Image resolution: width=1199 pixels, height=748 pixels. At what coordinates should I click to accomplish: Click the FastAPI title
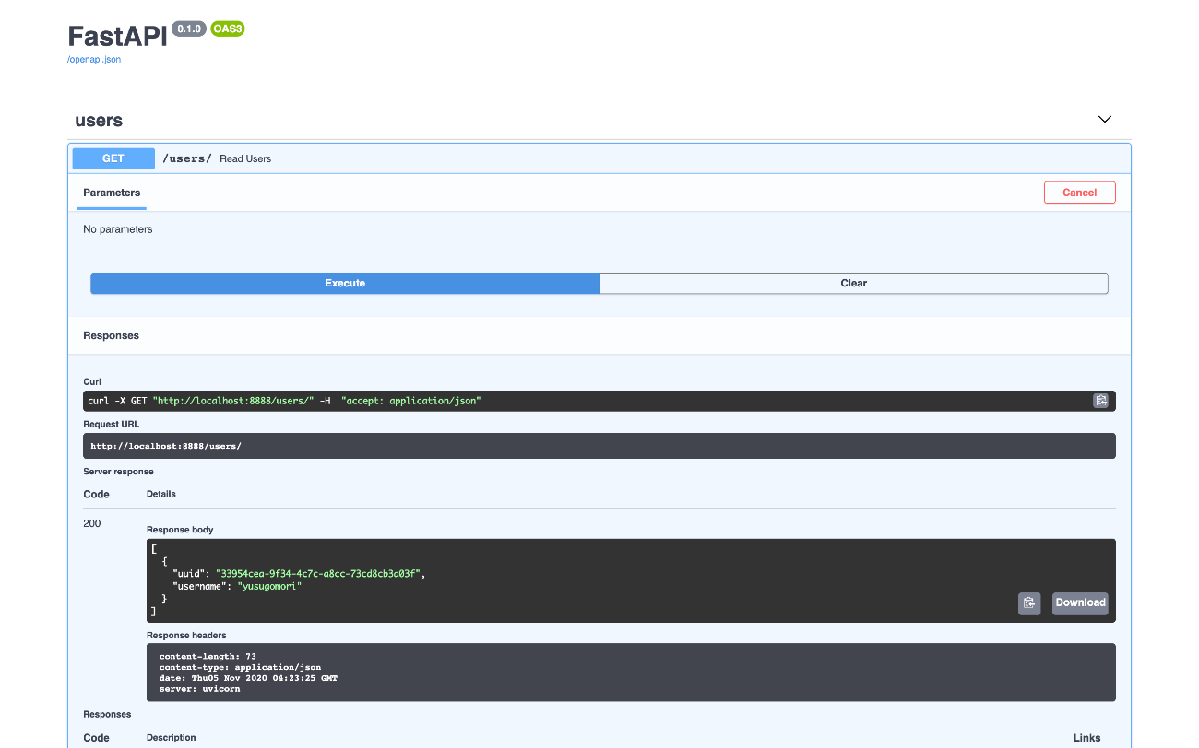pyautogui.click(x=118, y=36)
